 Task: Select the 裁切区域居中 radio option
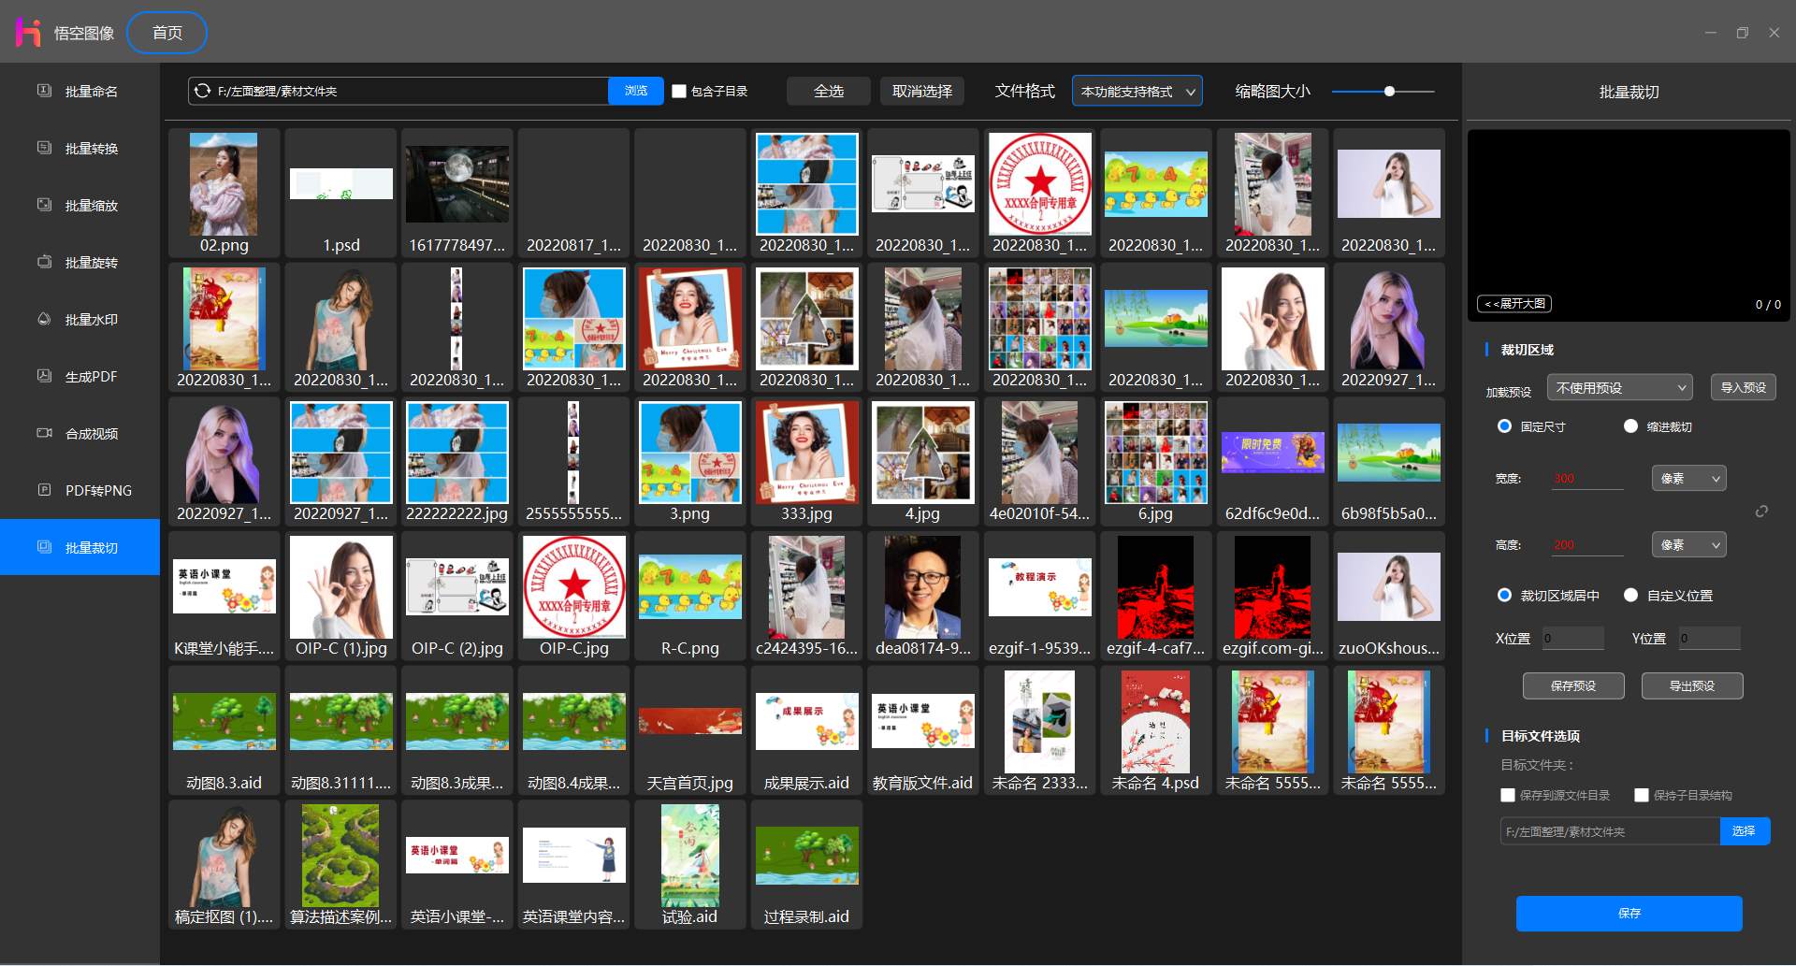tap(1504, 596)
